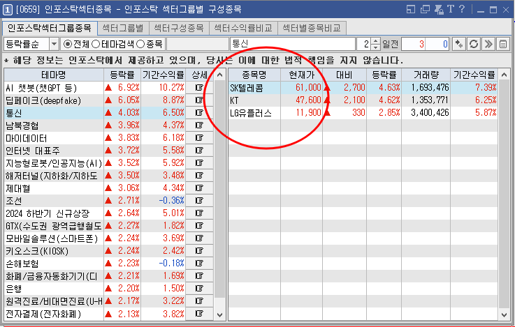Select the KT stock row
This screenshot has height=327, width=515.
(363, 100)
